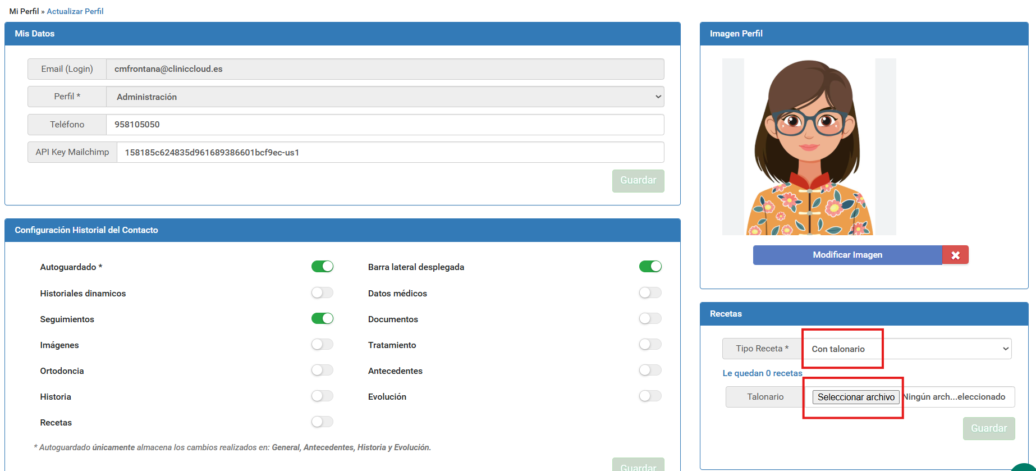The image size is (1036, 471).
Task: Click Guardar in the Recetas panel
Action: tap(988, 428)
